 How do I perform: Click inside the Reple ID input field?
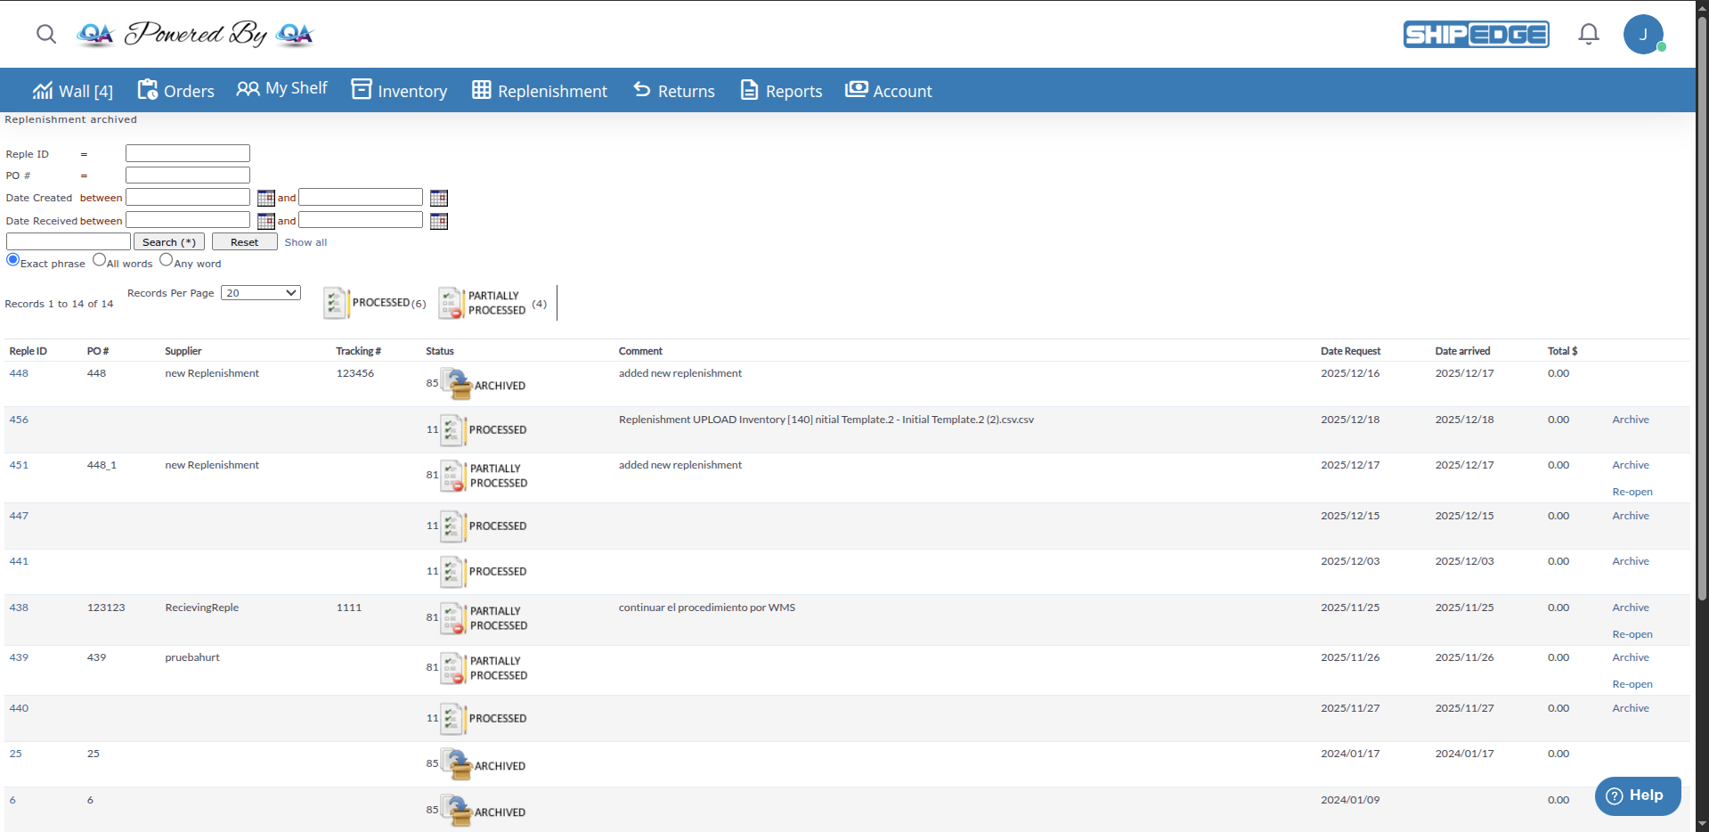point(188,153)
